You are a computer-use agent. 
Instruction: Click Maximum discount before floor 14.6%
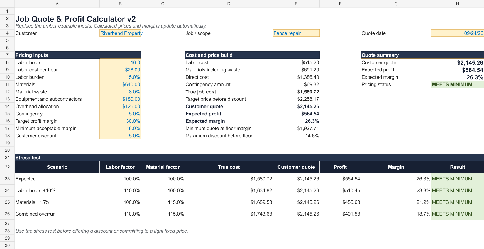pyautogui.click(x=296, y=136)
